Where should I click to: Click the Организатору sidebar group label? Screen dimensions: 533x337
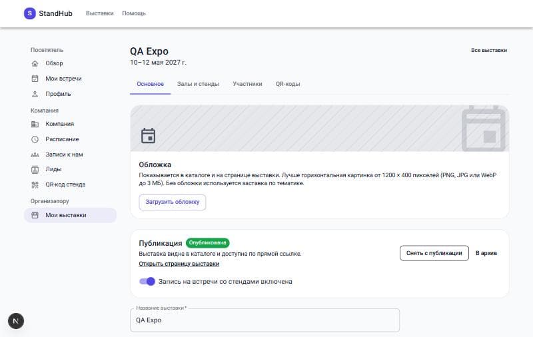(x=49, y=201)
